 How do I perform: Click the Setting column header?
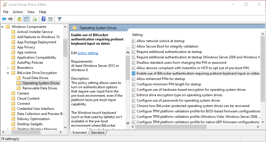click(137, 35)
